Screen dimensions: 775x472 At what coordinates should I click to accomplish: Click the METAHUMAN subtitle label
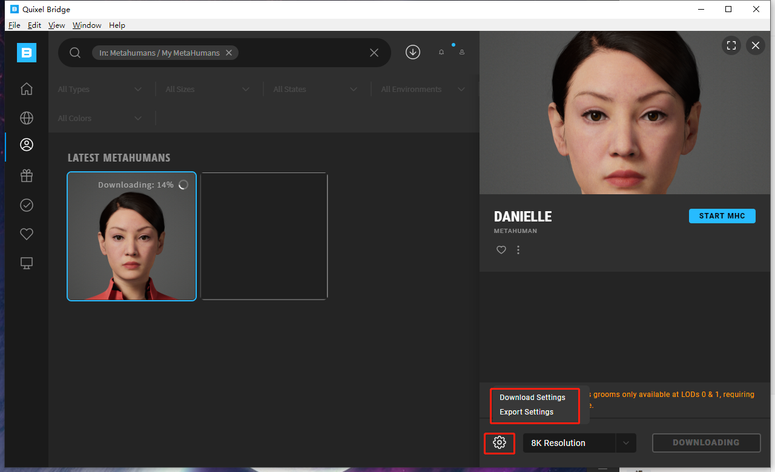(x=515, y=231)
